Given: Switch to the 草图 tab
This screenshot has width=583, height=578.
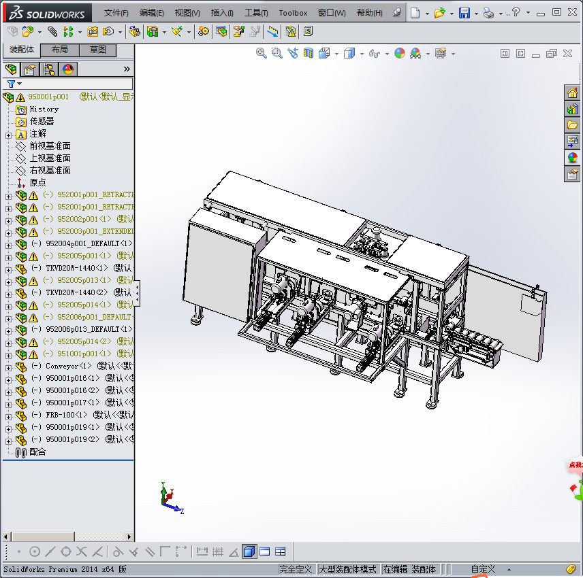Looking at the screenshot, I should 97,50.
